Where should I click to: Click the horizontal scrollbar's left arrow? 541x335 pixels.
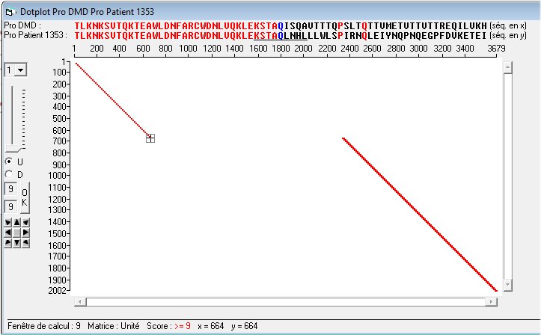(80, 301)
